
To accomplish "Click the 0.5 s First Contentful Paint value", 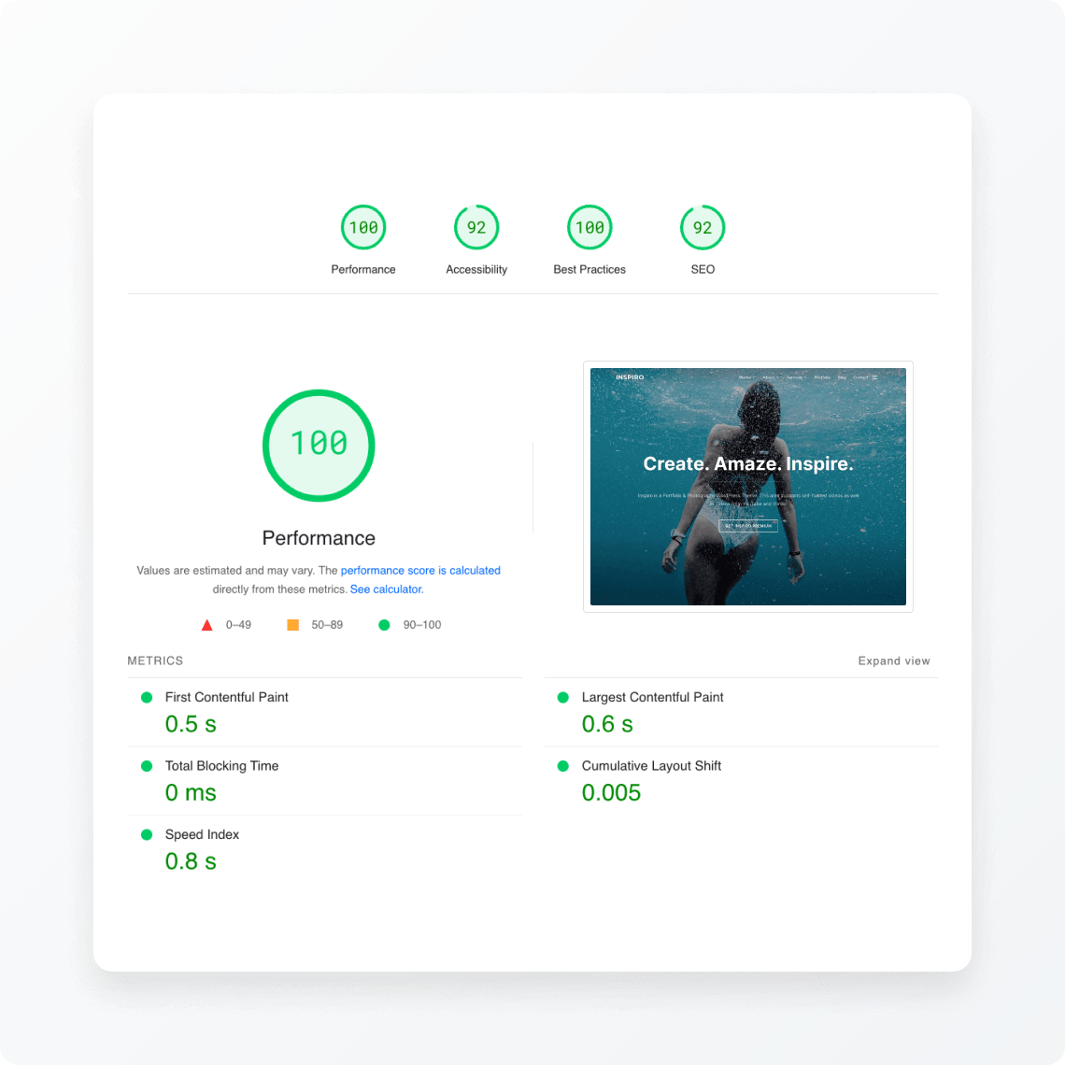I will (x=191, y=724).
